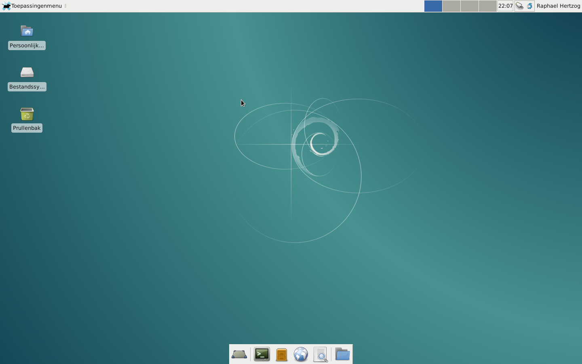The image size is (582, 364).
Task: Switch to the second workspace in pager
Action: [451, 6]
